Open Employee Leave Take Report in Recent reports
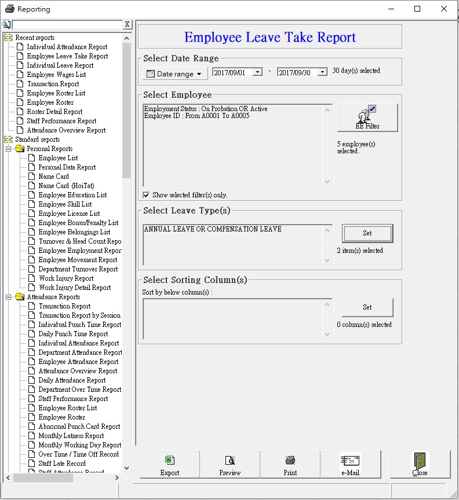 coord(67,56)
